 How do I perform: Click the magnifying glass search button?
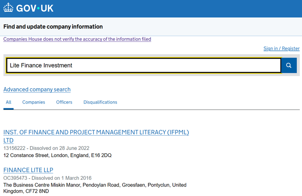289,65
